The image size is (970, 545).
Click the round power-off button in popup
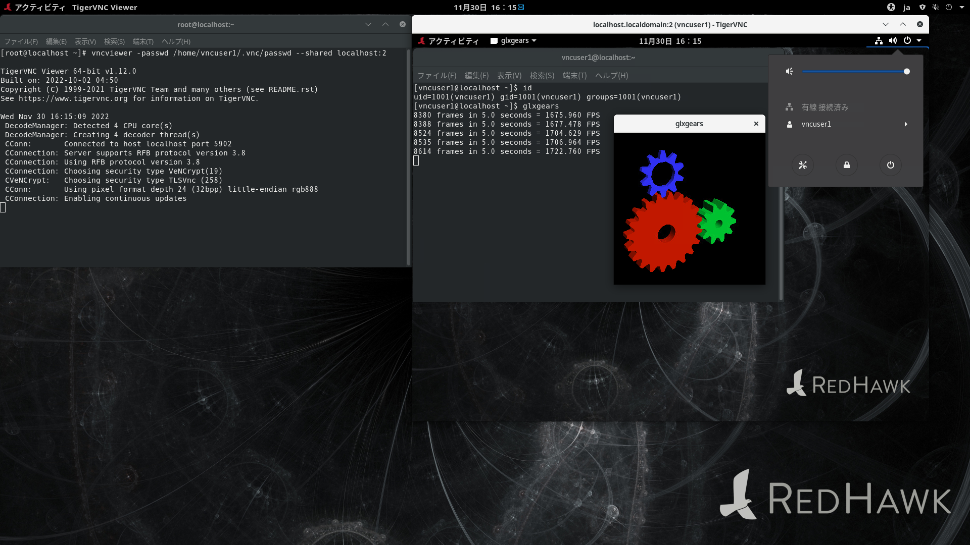point(891,165)
